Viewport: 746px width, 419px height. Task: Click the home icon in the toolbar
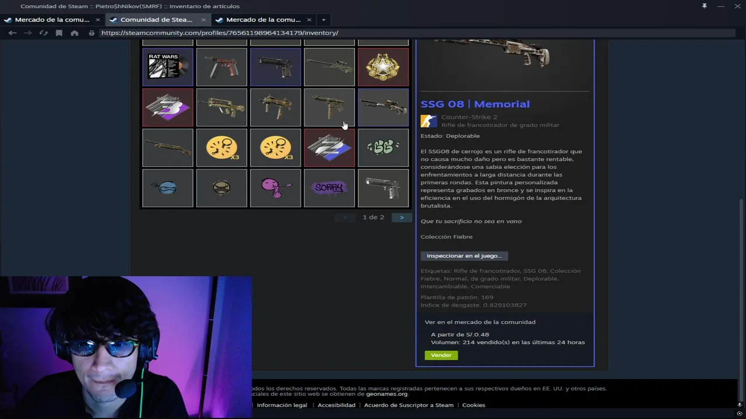point(75,33)
